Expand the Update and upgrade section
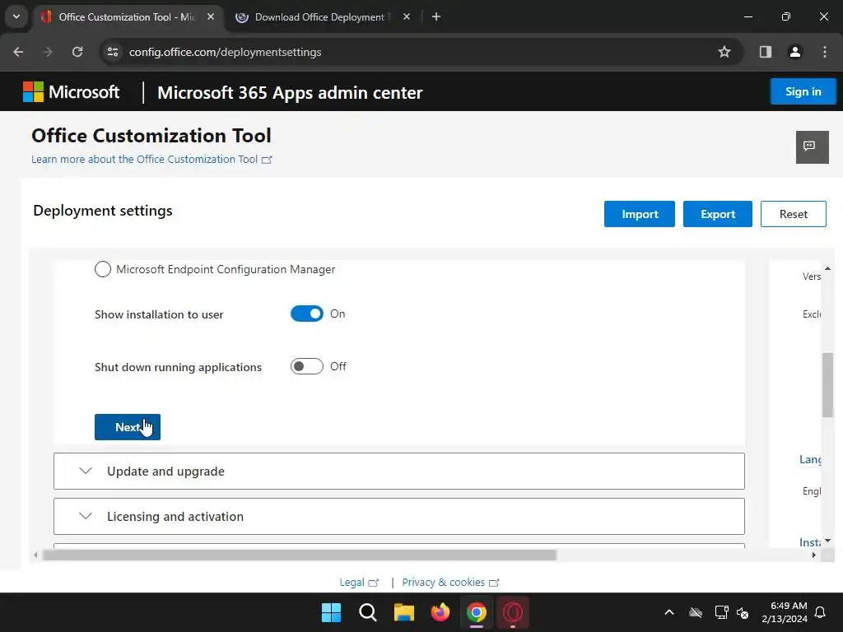 (399, 471)
